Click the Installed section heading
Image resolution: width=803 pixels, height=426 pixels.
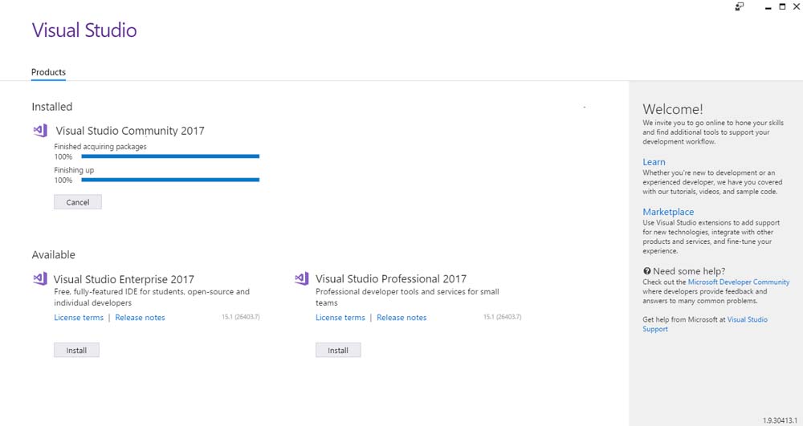coord(51,107)
